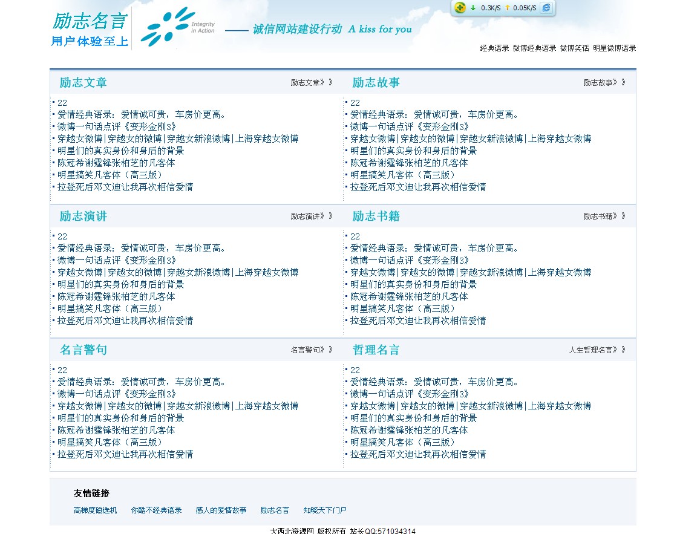This screenshot has width=677, height=534.
Task: Open 微博一句话点评 article under 励志书籍
Action: coord(410,260)
